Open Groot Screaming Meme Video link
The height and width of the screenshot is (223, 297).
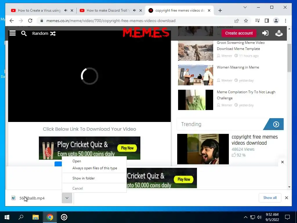(x=240, y=46)
